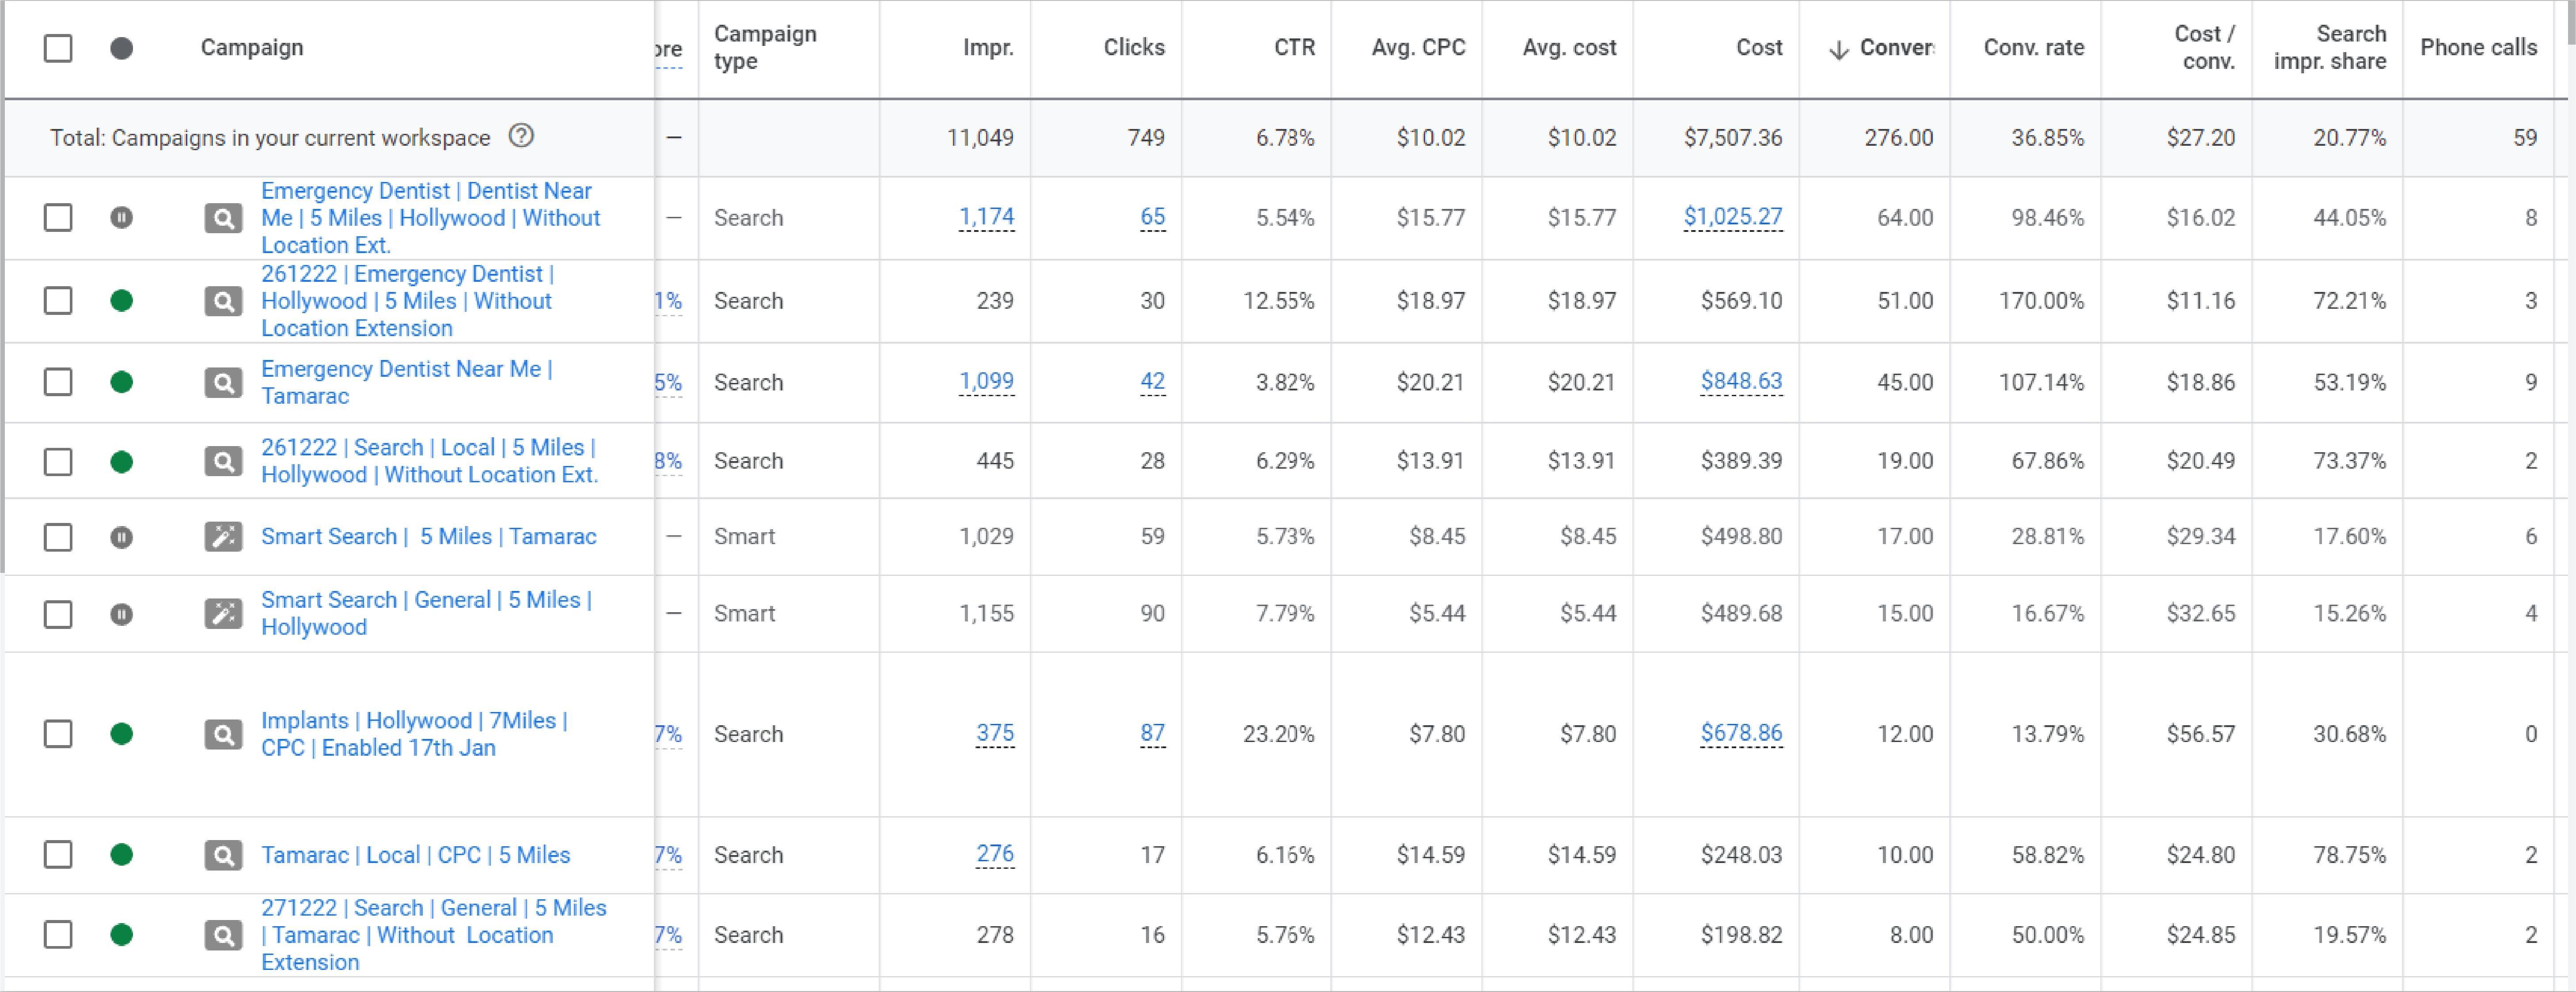
Task: Click the 1,099 impressions value link
Action: pyautogui.click(x=986, y=381)
